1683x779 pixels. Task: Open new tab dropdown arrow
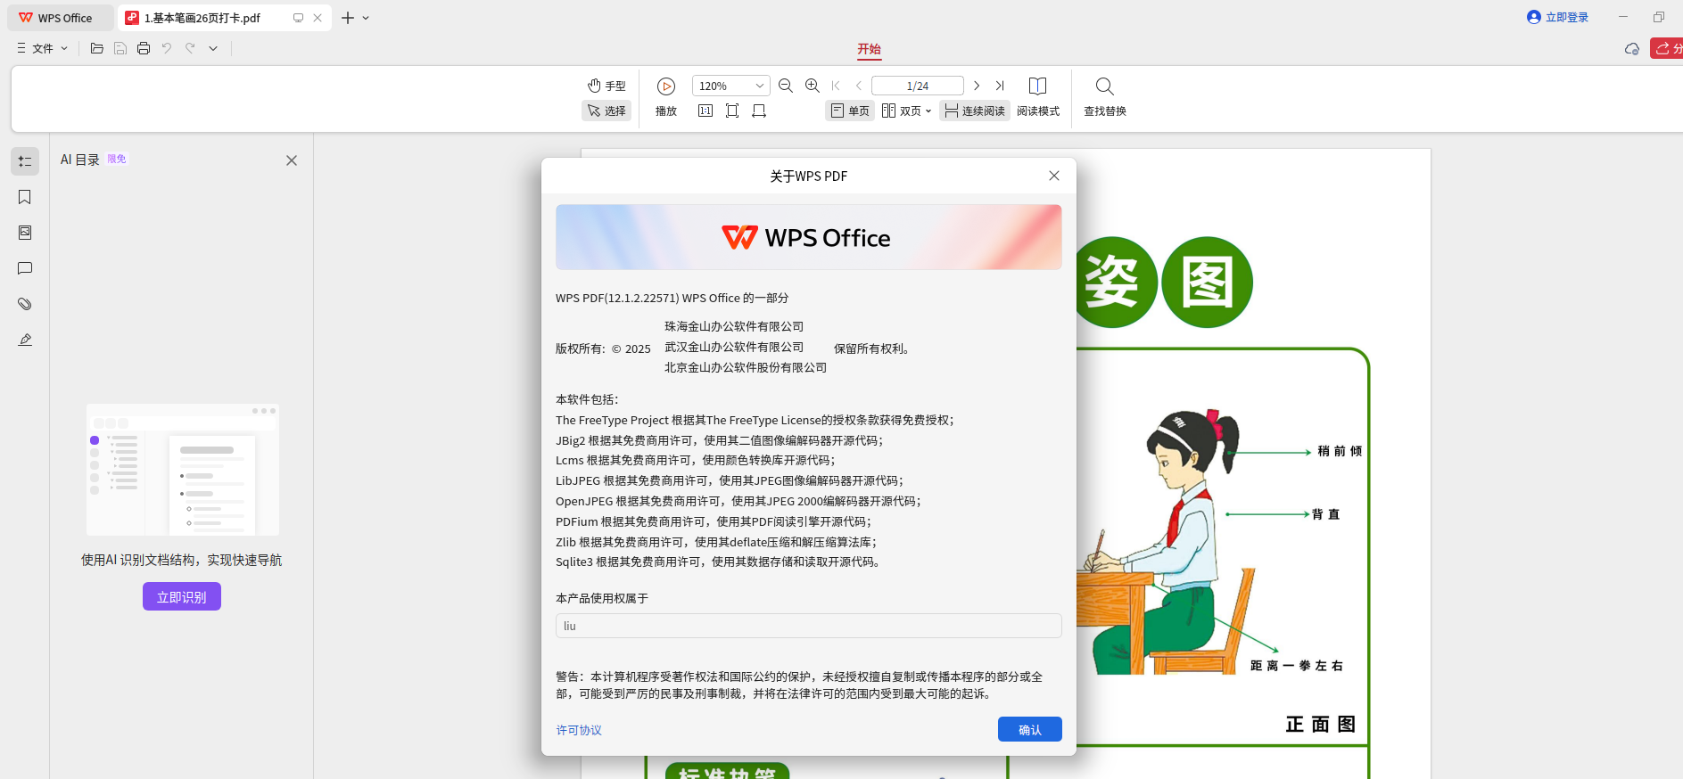coord(366,18)
